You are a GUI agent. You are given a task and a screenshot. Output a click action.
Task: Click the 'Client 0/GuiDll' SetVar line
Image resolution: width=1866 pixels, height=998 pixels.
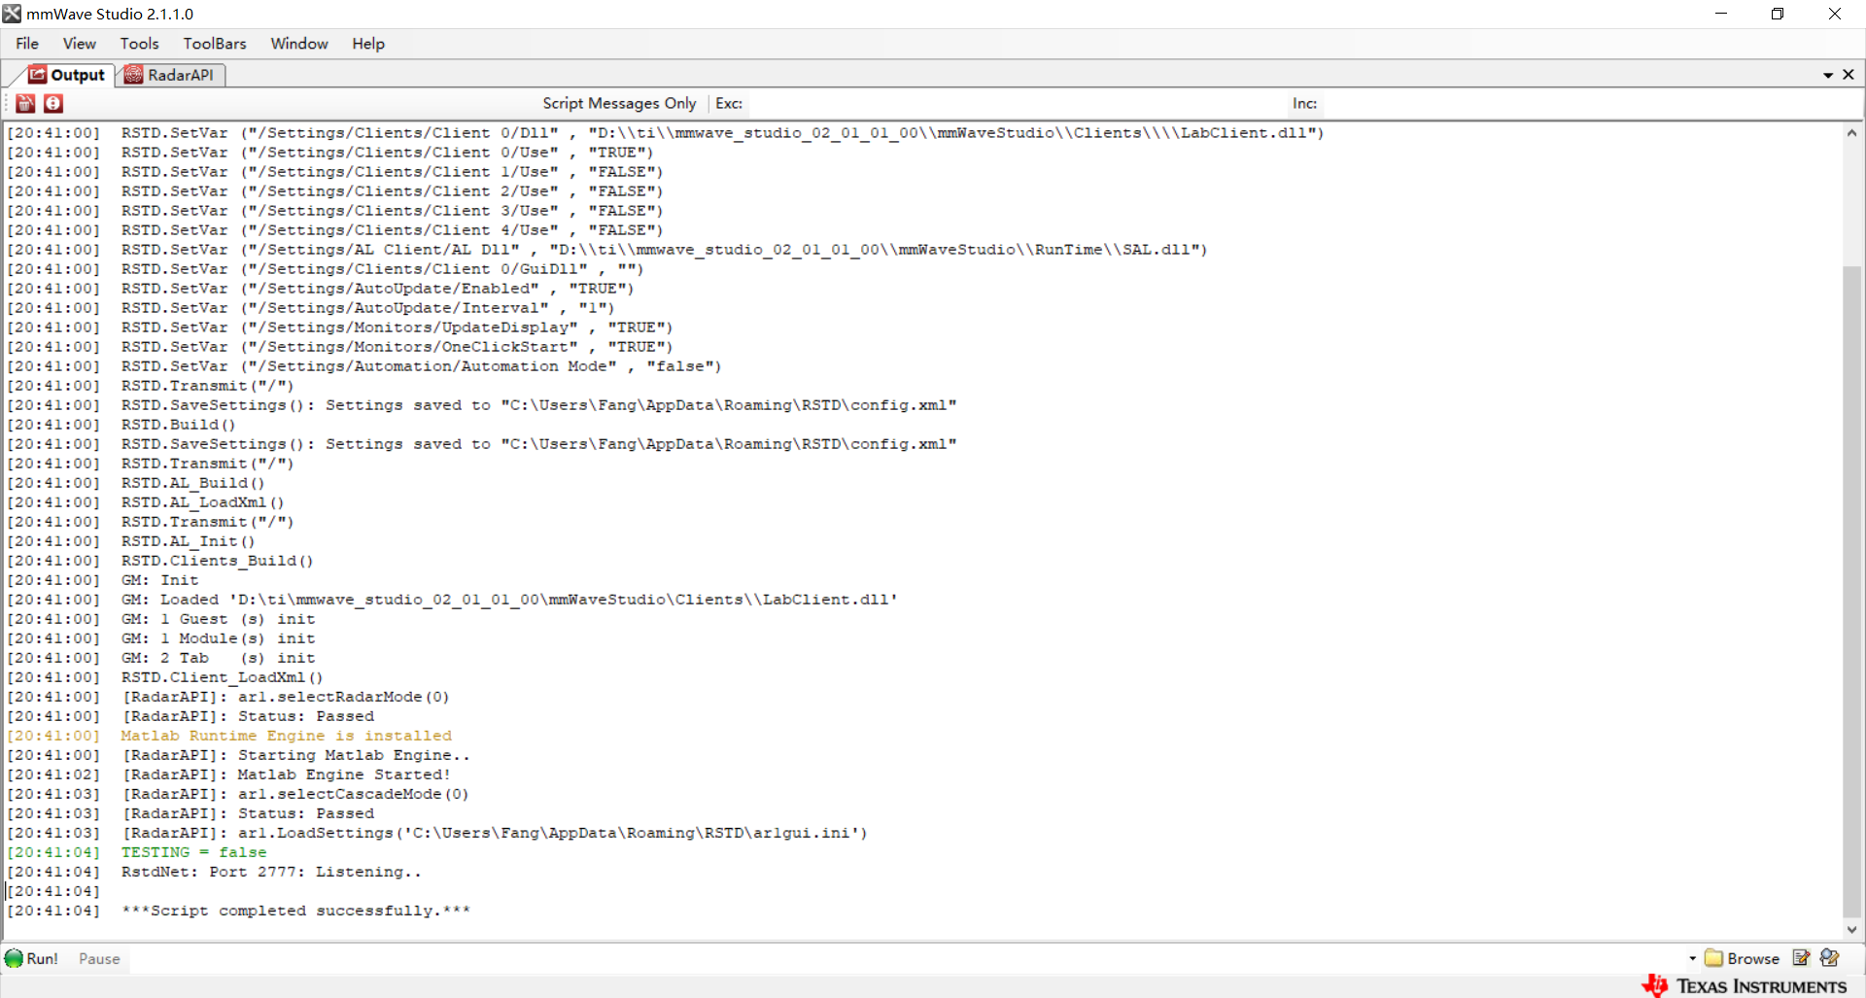(382, 269)
